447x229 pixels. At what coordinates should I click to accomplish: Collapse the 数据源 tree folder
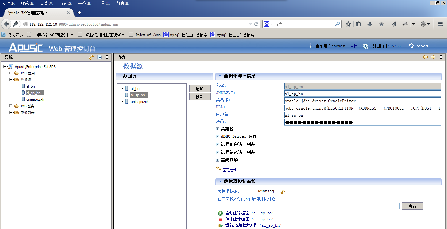click(11, 80)
